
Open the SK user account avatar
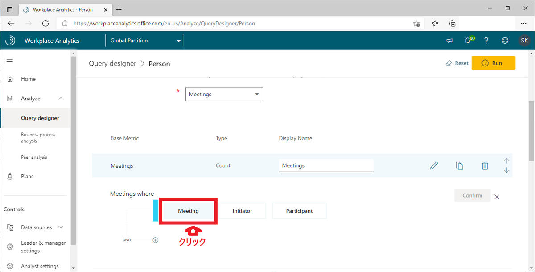pos(524,41)
